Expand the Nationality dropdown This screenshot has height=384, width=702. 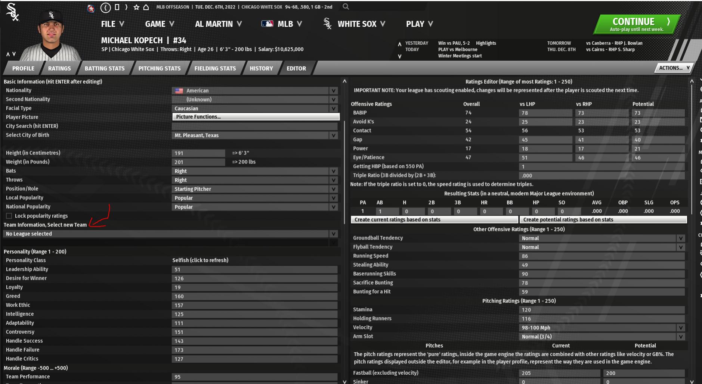point(333,91)
